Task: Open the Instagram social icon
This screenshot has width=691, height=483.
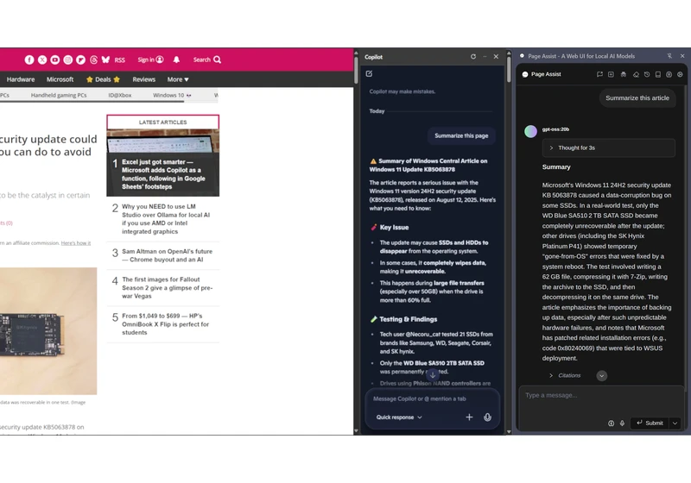Action: click(x=68, y=60)
